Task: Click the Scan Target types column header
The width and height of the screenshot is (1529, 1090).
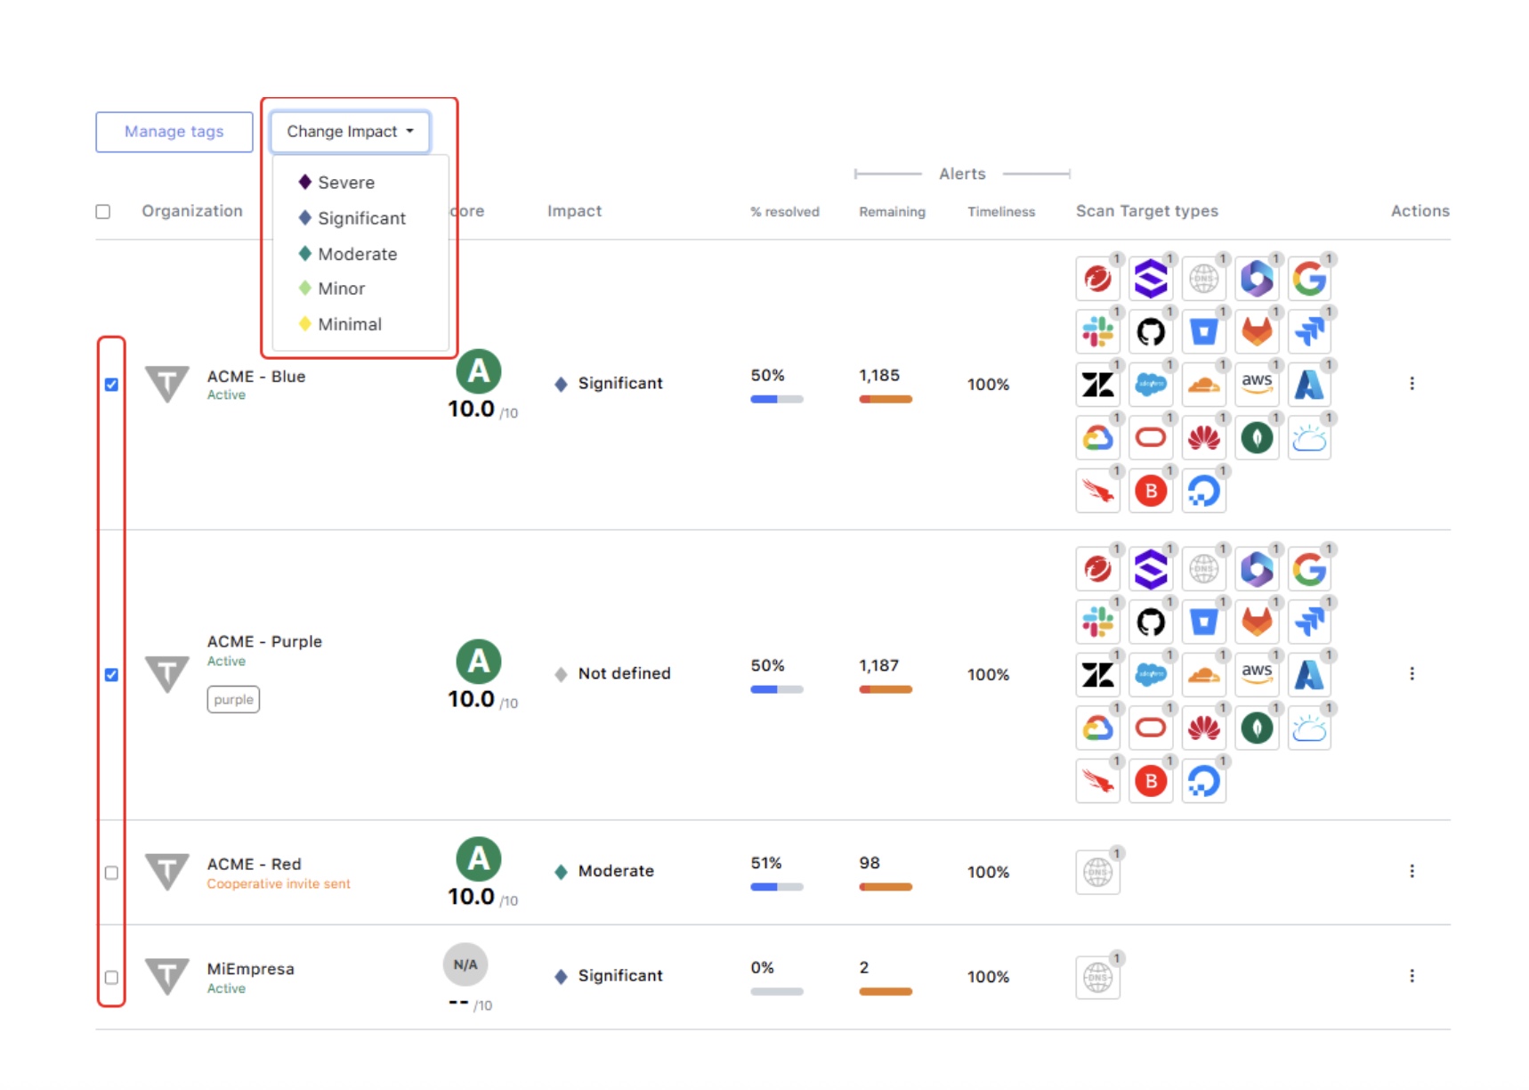Action: click(x=1147, y=211)
